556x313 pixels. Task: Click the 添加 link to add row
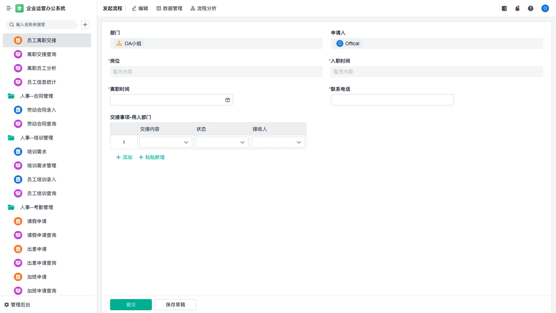[x=124, y=157]
